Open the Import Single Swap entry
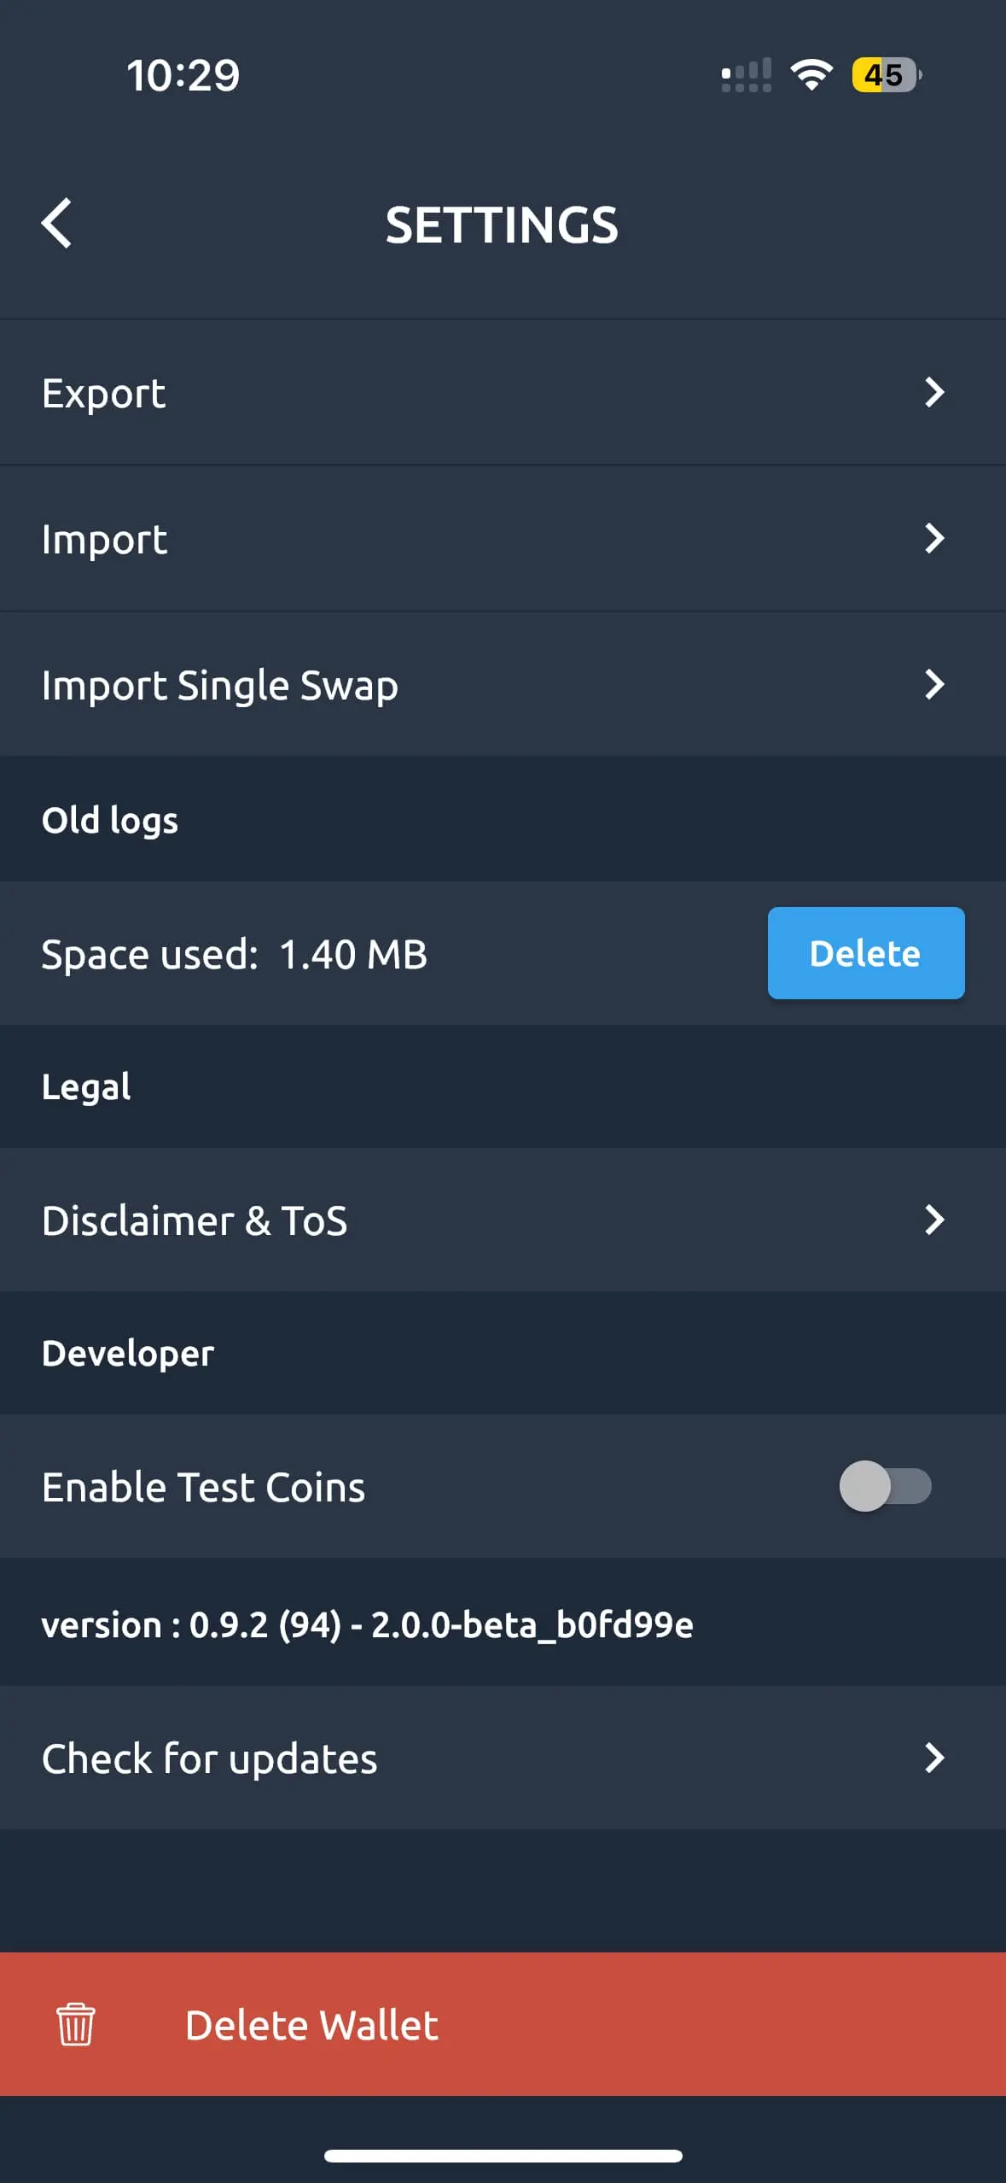The height and width of the screenshot is (2183, 1006). (x=219, y=684)
